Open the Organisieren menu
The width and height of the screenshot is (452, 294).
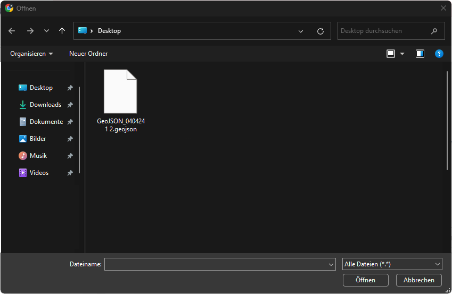point(31,54)
